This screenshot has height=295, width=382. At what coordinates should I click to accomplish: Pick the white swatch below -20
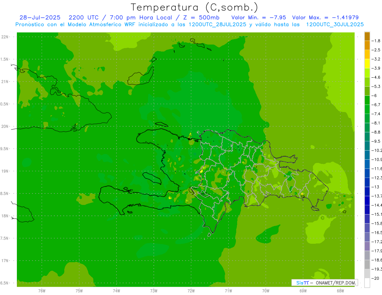tap(367, 283)
